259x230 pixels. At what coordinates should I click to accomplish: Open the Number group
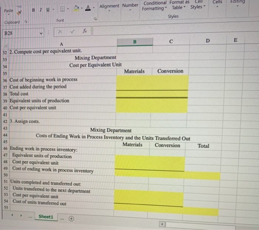[130, 7]
